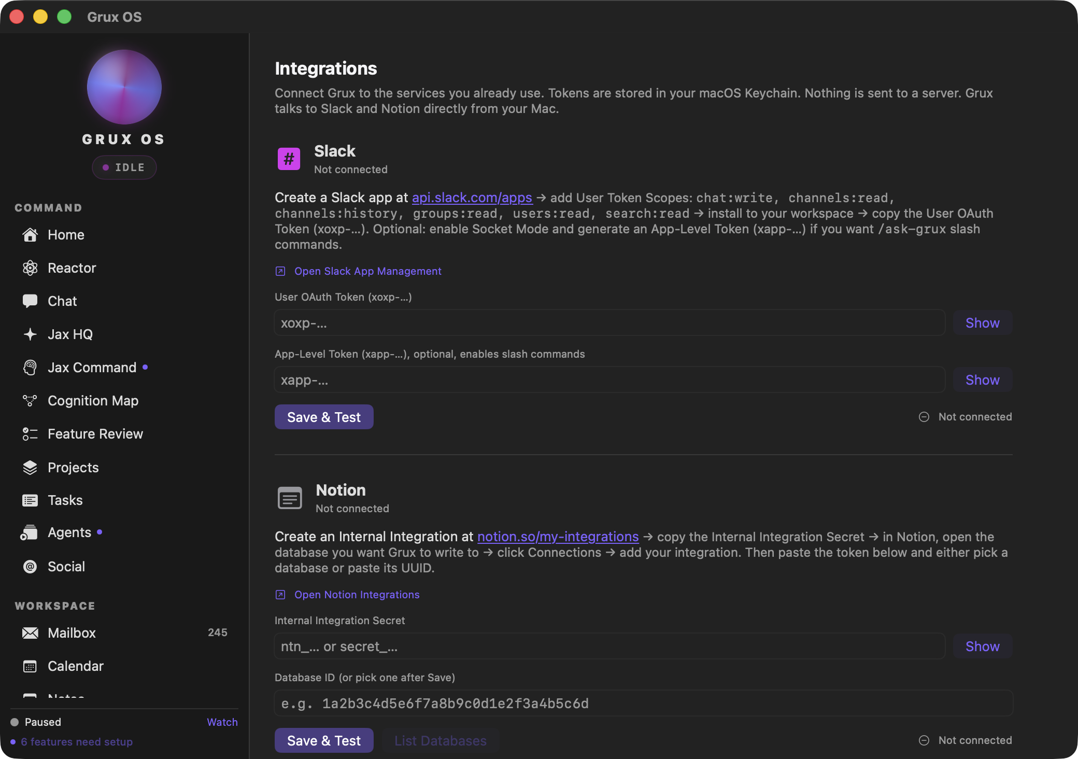Go to the Reactor page
This screenshot has width=1078, height=759.
[x=124, y=268]
